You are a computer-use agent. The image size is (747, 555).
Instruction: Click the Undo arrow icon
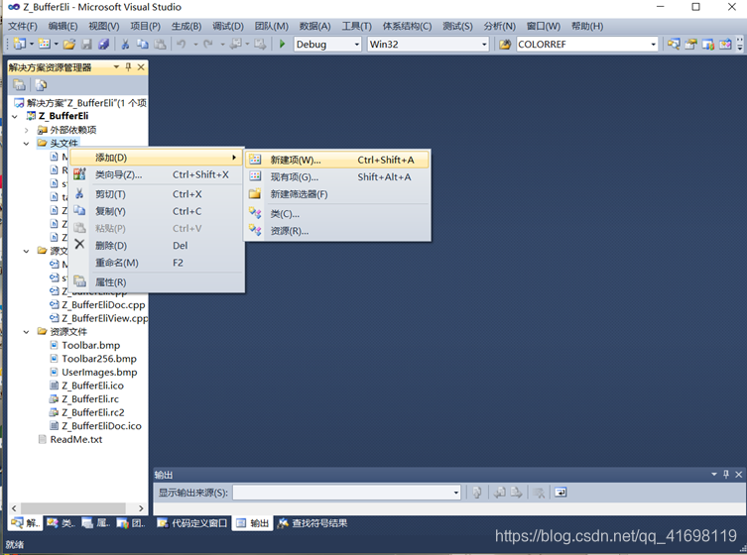tap(181, 45)
